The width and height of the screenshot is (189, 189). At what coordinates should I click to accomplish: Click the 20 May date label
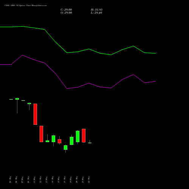pyautogui.click(x=77, y=180)
